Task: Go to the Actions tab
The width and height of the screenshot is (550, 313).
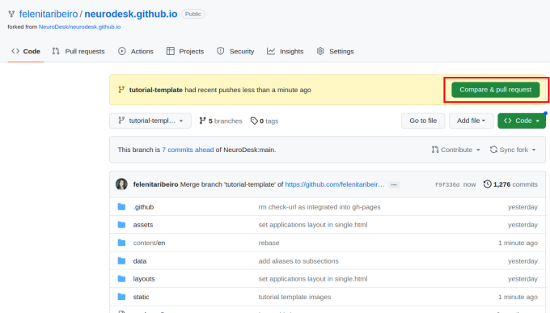Action: pyautogui.click(x=136, y=51)
